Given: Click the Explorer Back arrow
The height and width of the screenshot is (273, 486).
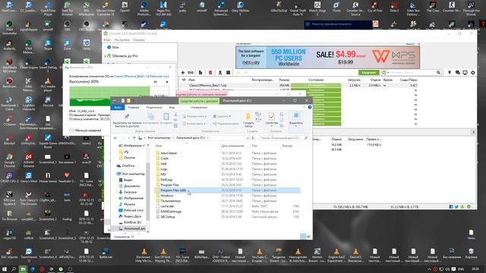Looking at the screenshot, I should [115, 138].
